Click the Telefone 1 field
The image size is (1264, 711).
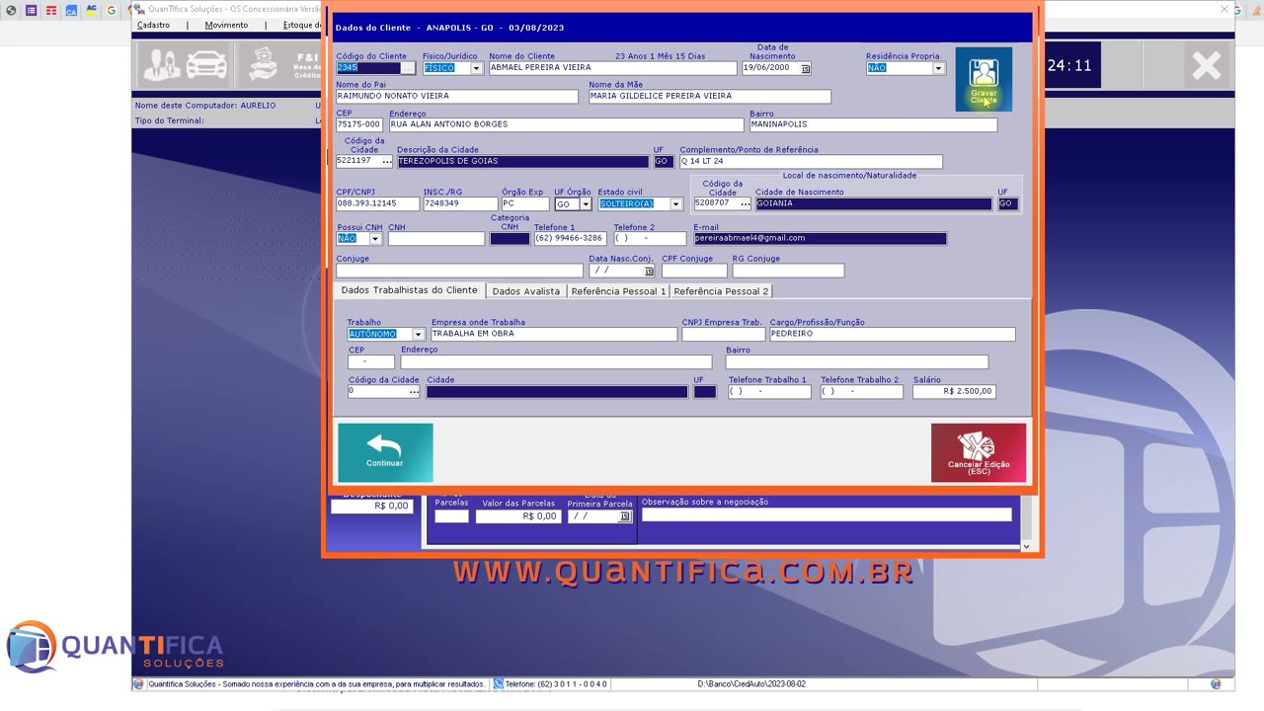pyautogui.click(x=569, y=239)
